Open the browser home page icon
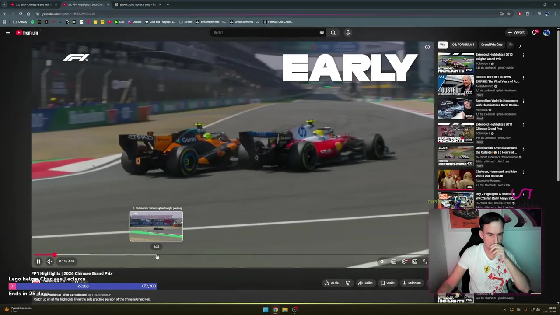Viewport: 560px width, 315px height. (28, 14)
